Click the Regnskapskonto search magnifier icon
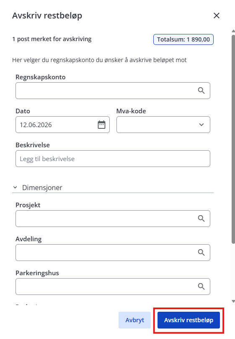This screenshot has width=235, height=339. (201, 91)
